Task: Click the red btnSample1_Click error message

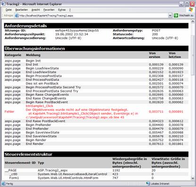Action: (x=39, y=106)
